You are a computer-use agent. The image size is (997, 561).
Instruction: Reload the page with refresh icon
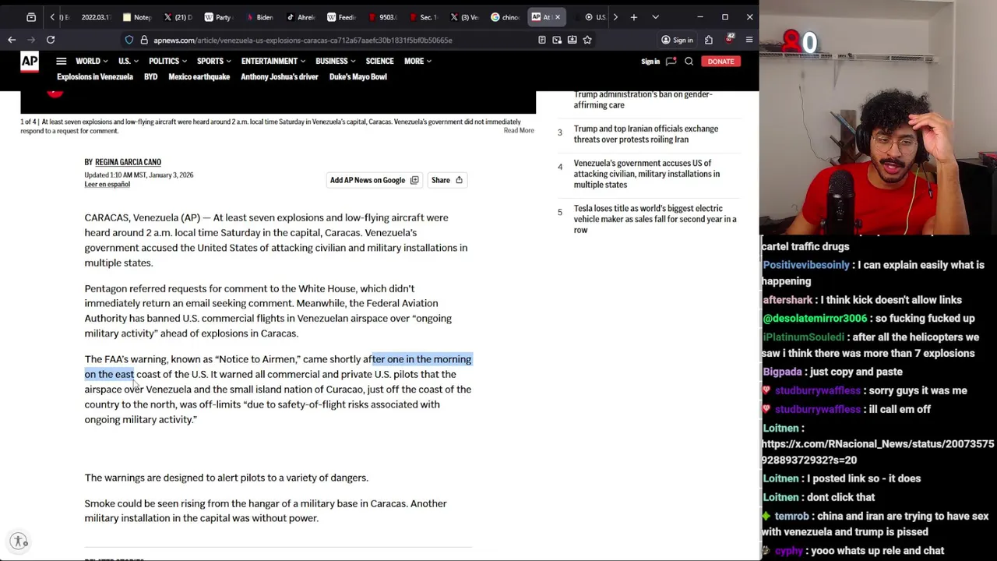[51, 40]
